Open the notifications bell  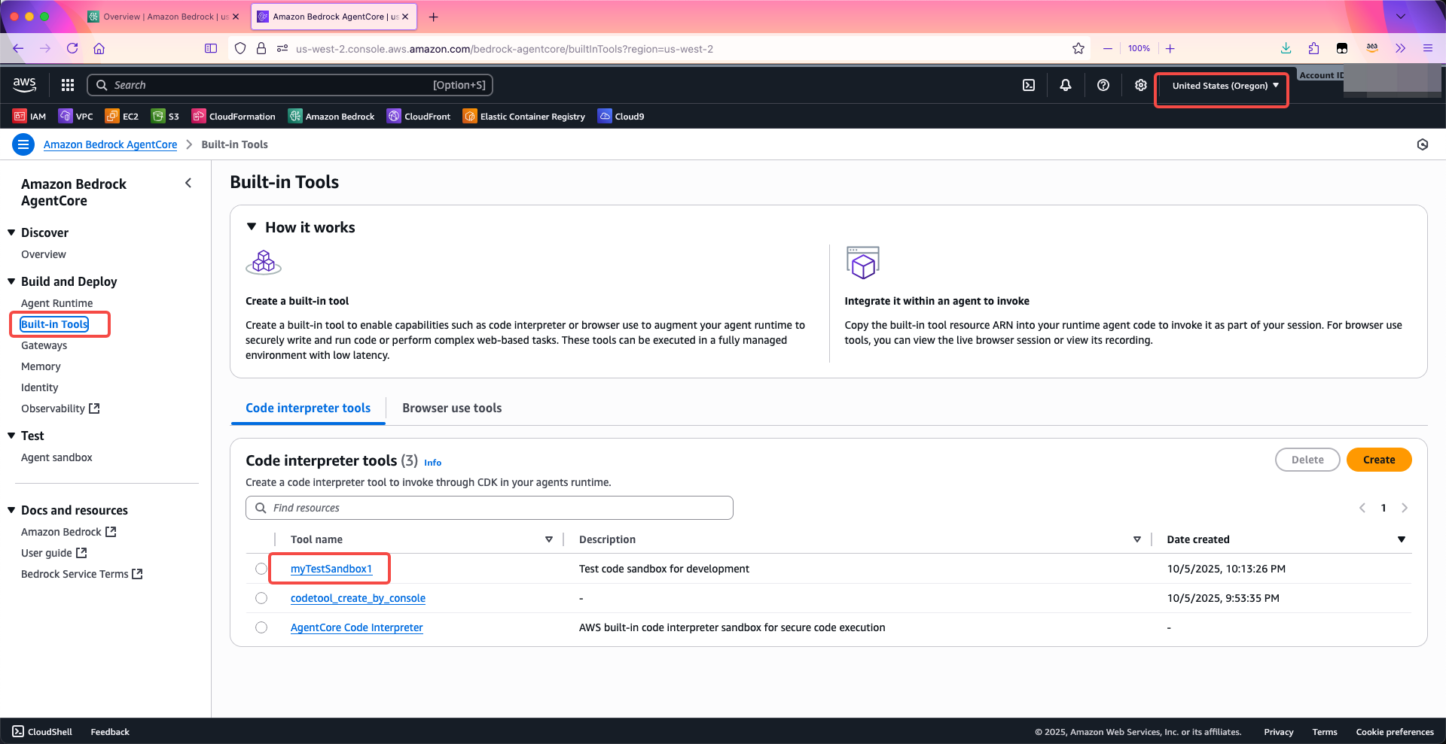click(x=1066, y=85)
